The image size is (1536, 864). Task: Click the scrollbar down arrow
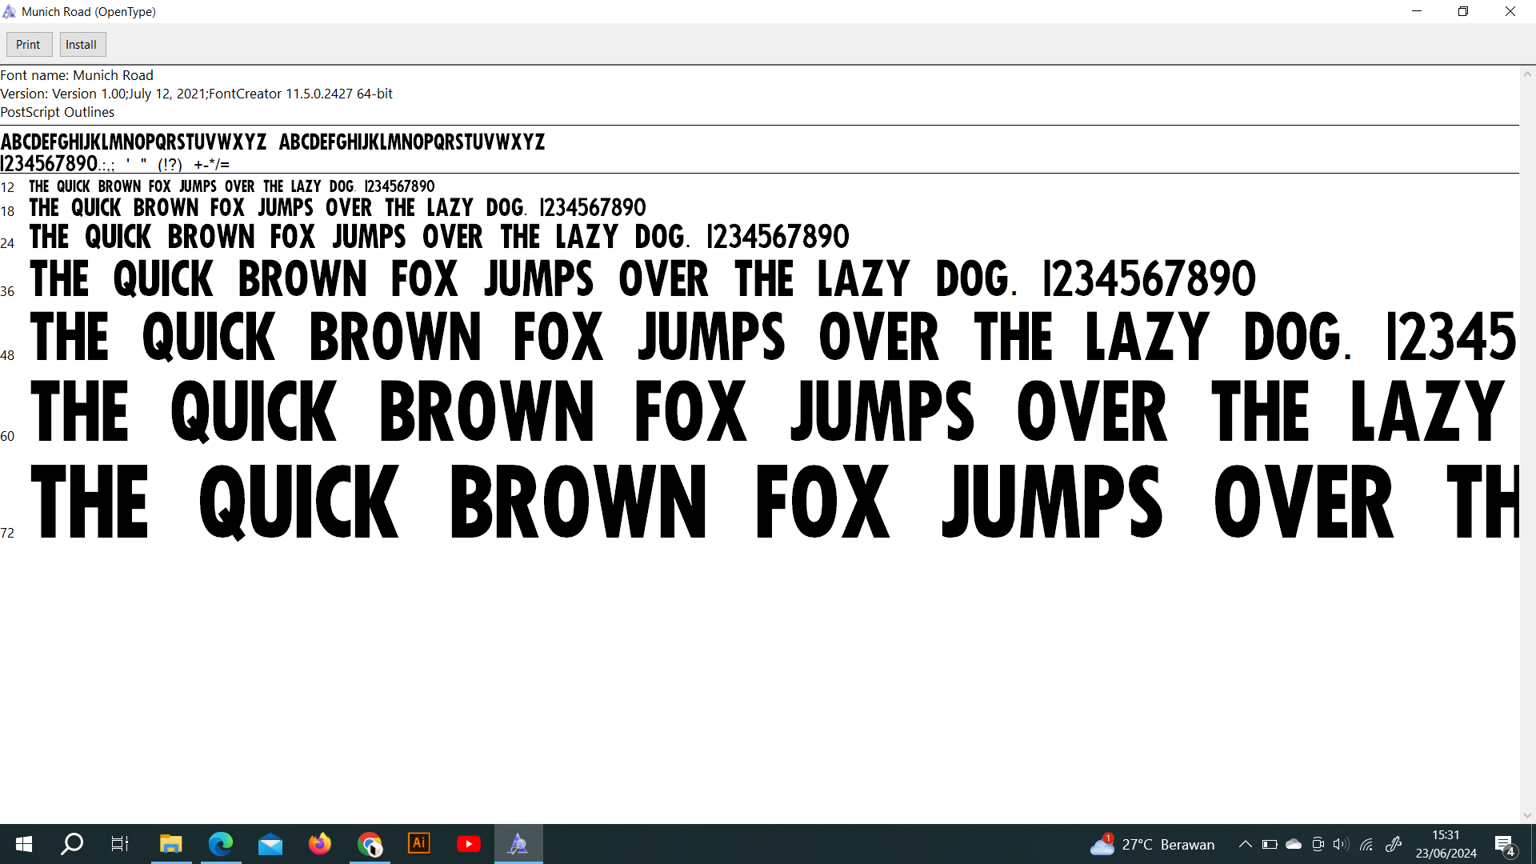pos(1527,815)
